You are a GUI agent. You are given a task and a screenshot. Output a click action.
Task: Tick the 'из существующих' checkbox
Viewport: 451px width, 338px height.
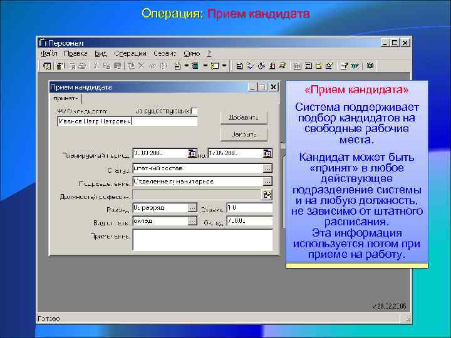194,111
